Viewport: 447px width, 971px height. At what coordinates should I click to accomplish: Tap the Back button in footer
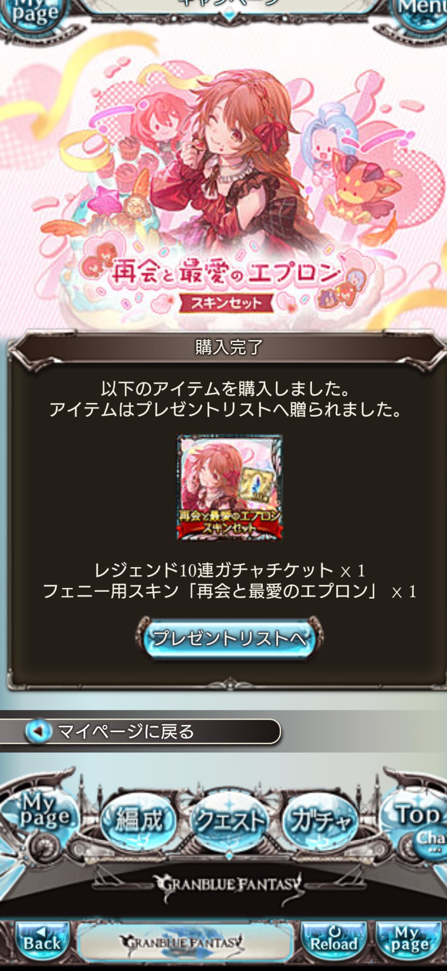42,942
